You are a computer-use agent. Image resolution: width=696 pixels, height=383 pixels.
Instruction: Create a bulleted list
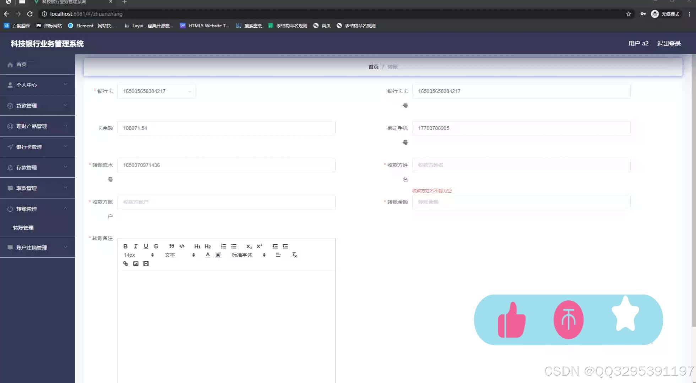(x=234, y=246)
